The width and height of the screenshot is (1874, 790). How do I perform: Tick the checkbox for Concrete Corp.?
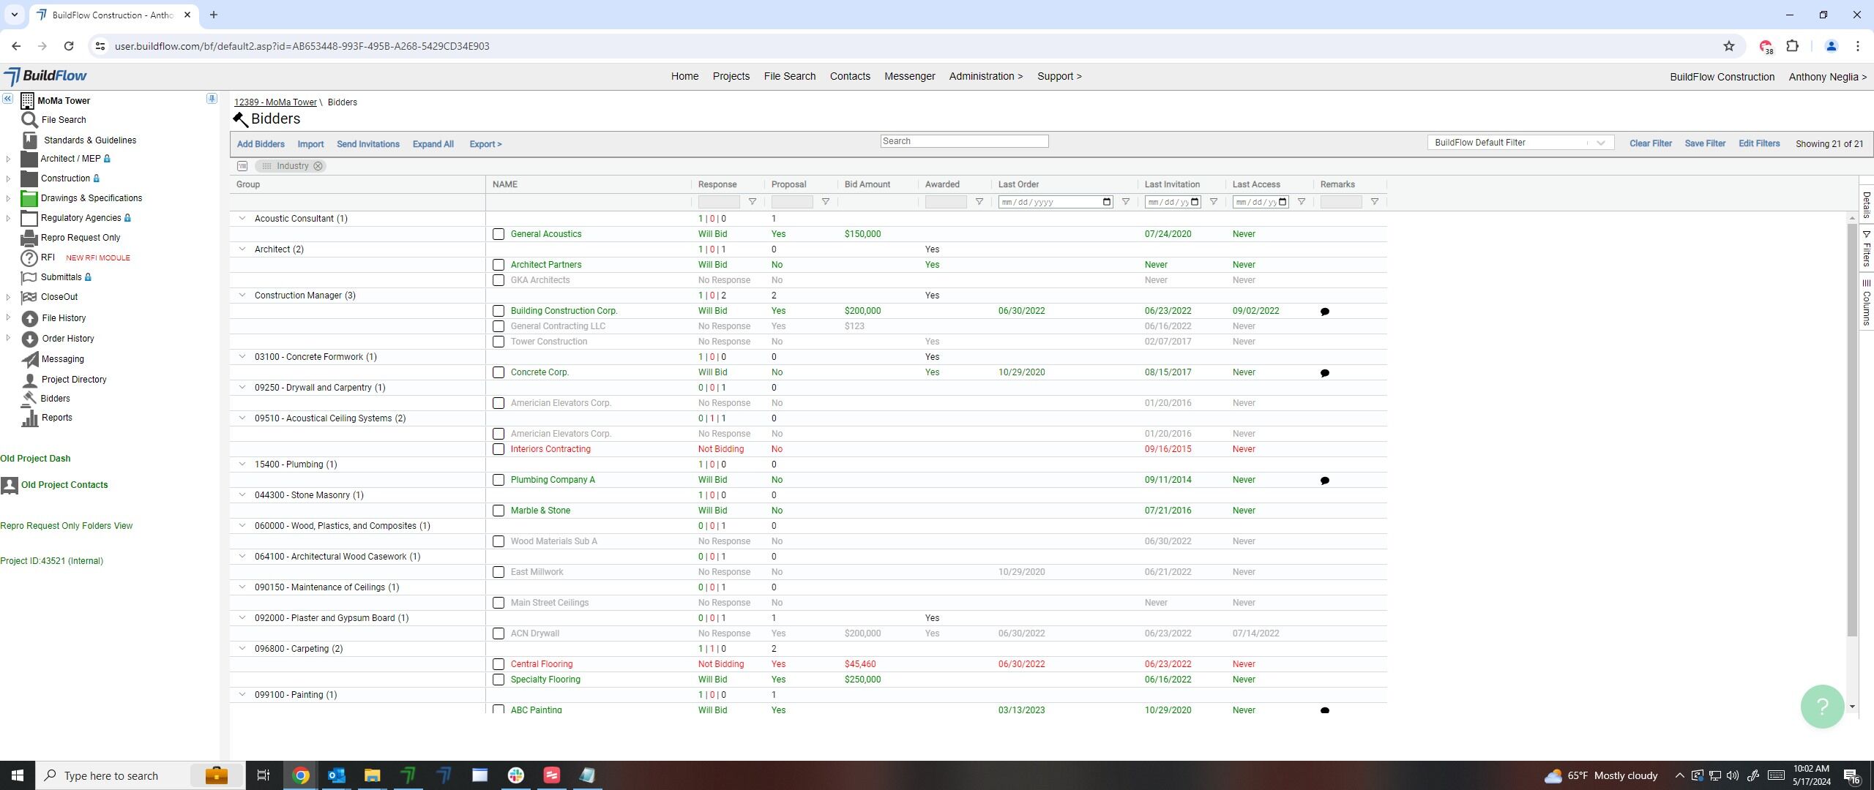499,372
